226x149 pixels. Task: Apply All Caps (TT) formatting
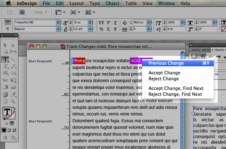[101, 23]
